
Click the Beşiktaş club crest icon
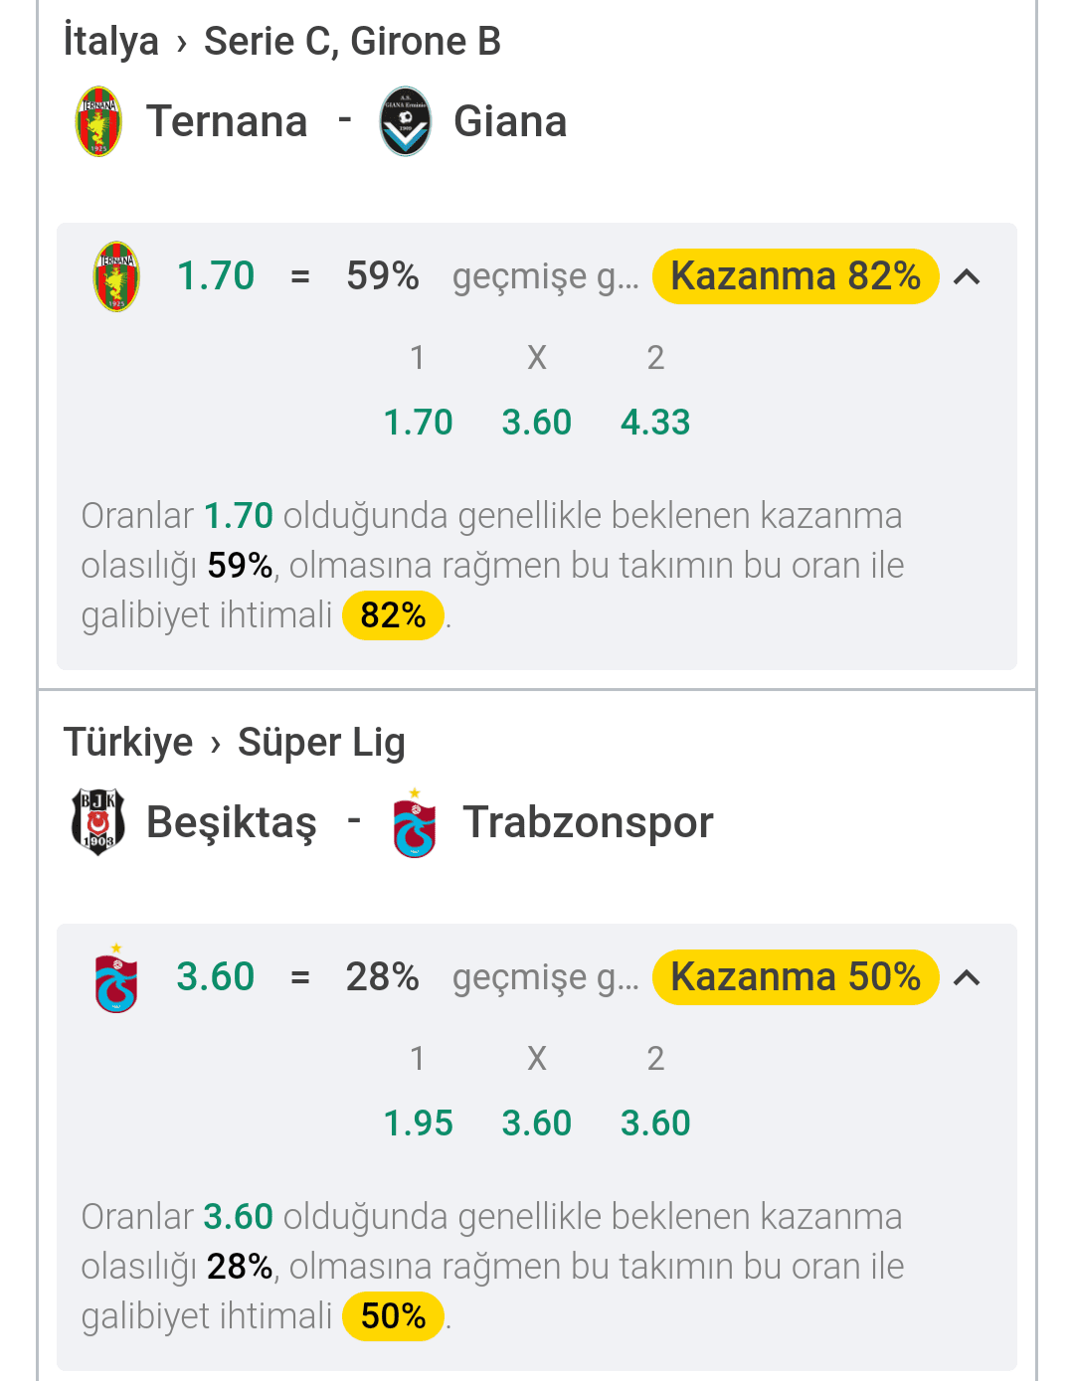[x=98, y=822]
